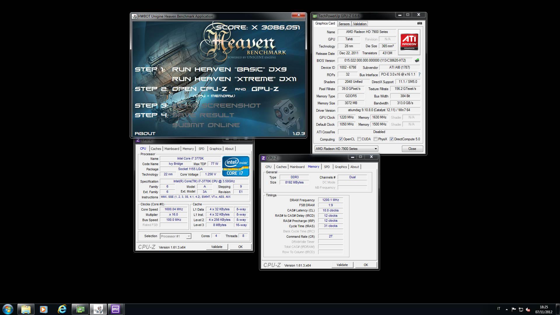Open Memory tab in CPU-Z processor window
The height and width of the screenshot is (315, 560).
[188, 149]
